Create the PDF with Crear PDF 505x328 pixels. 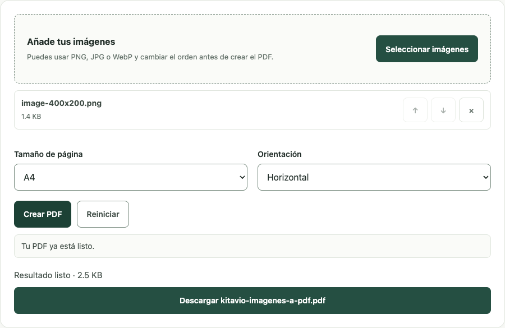[x=43, y=214]
